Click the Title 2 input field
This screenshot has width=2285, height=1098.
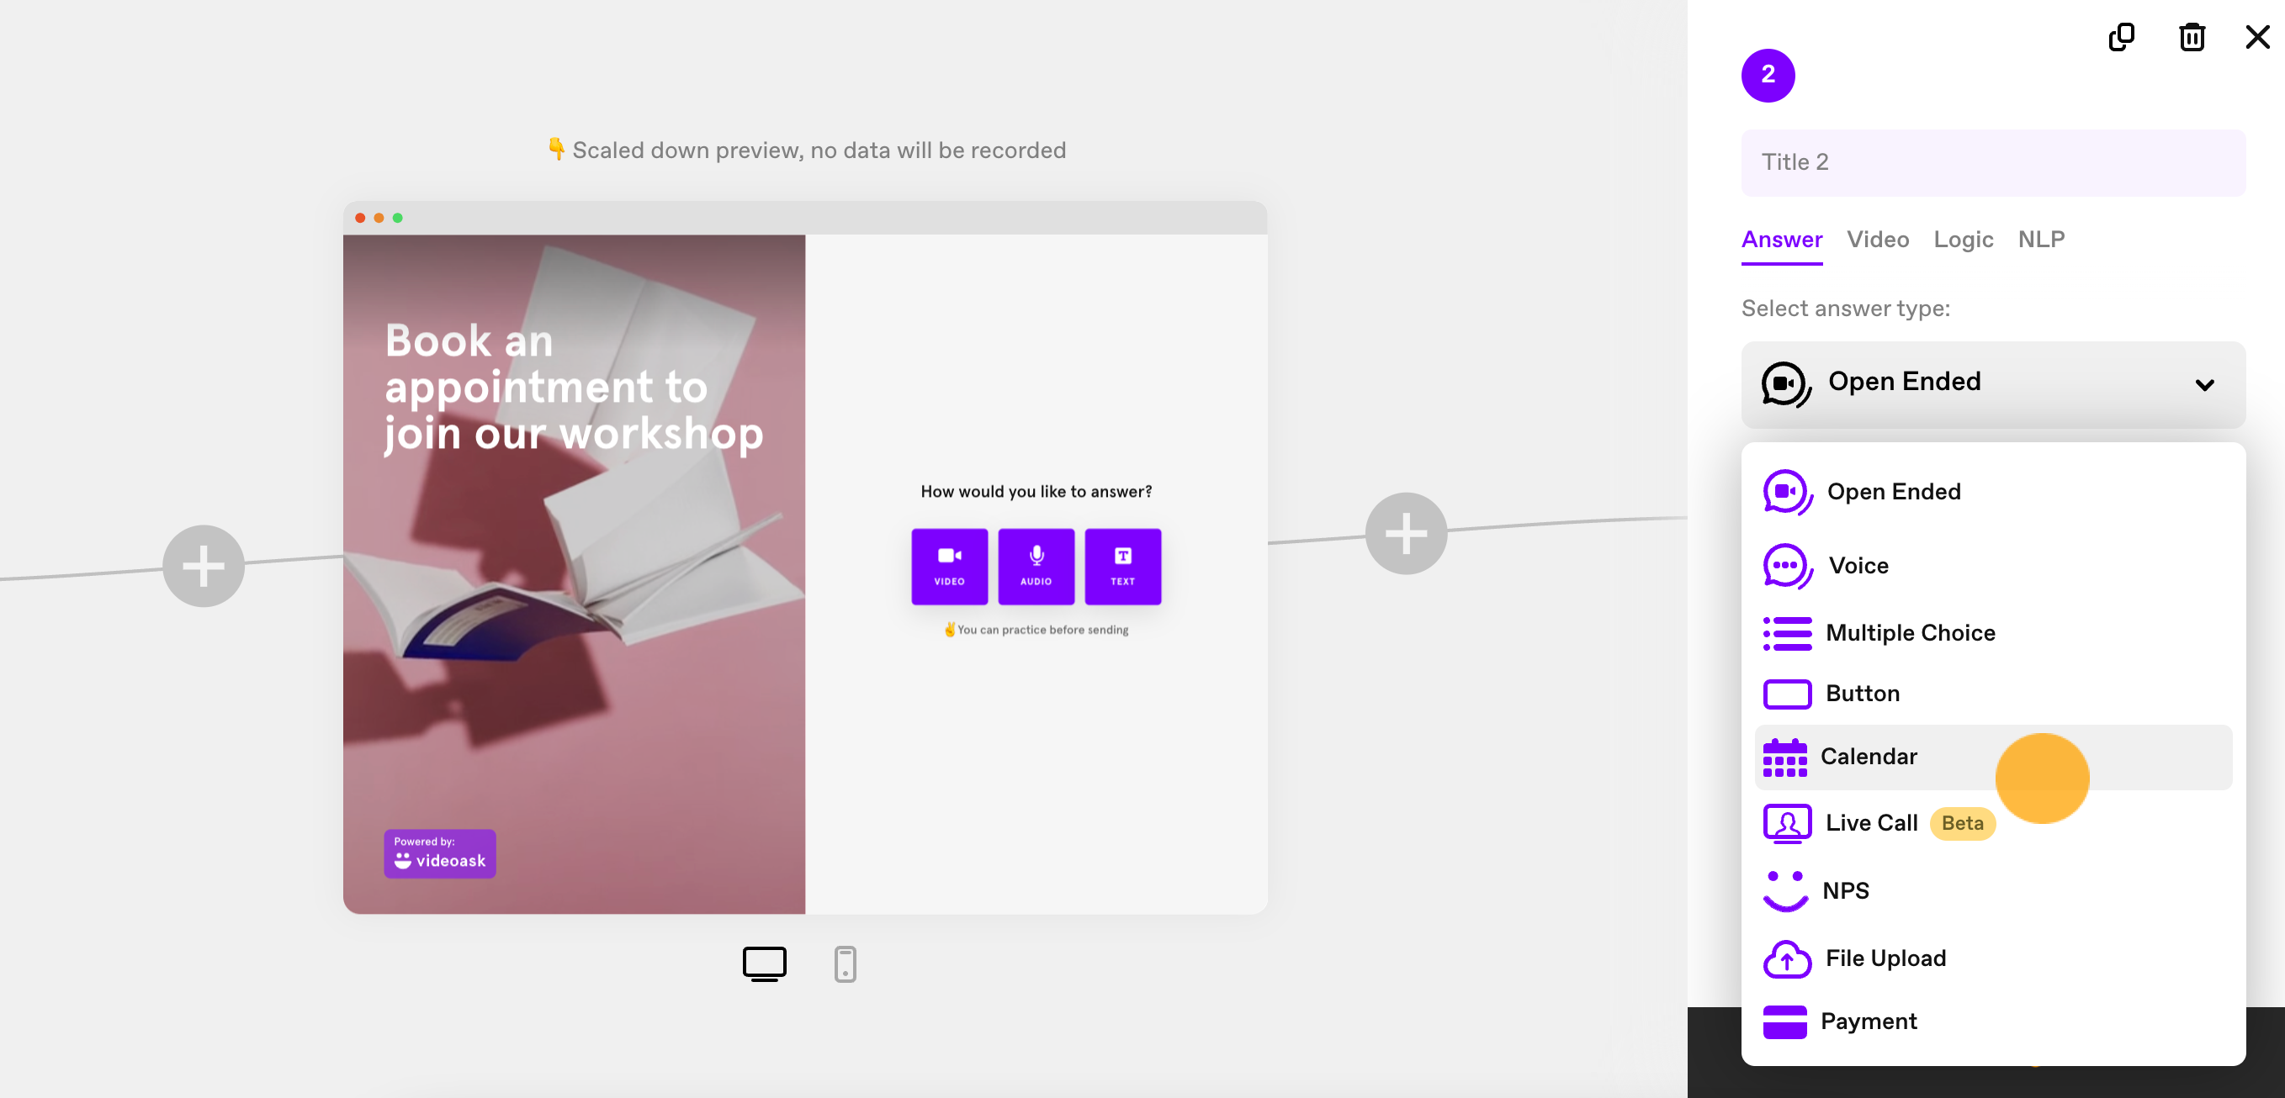click(x=1992, y=162)
